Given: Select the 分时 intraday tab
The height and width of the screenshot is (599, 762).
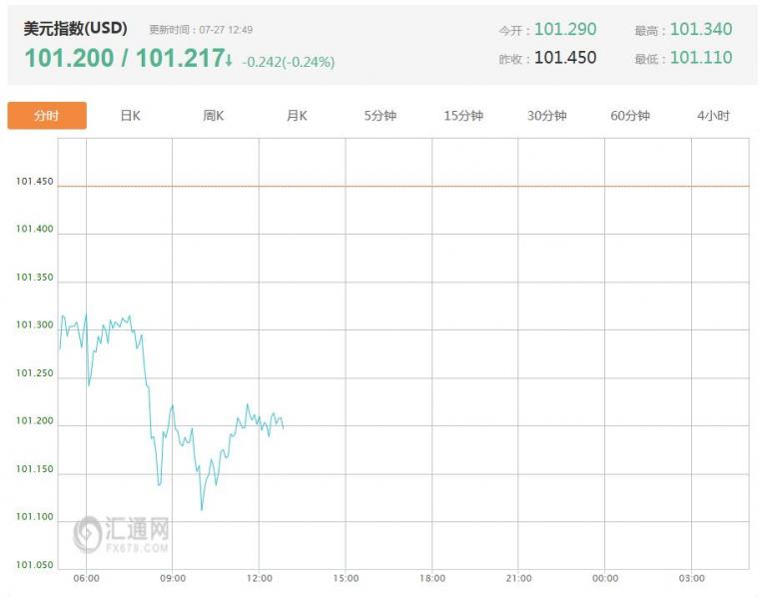Looking at the screenshot, I should (47, 116).
